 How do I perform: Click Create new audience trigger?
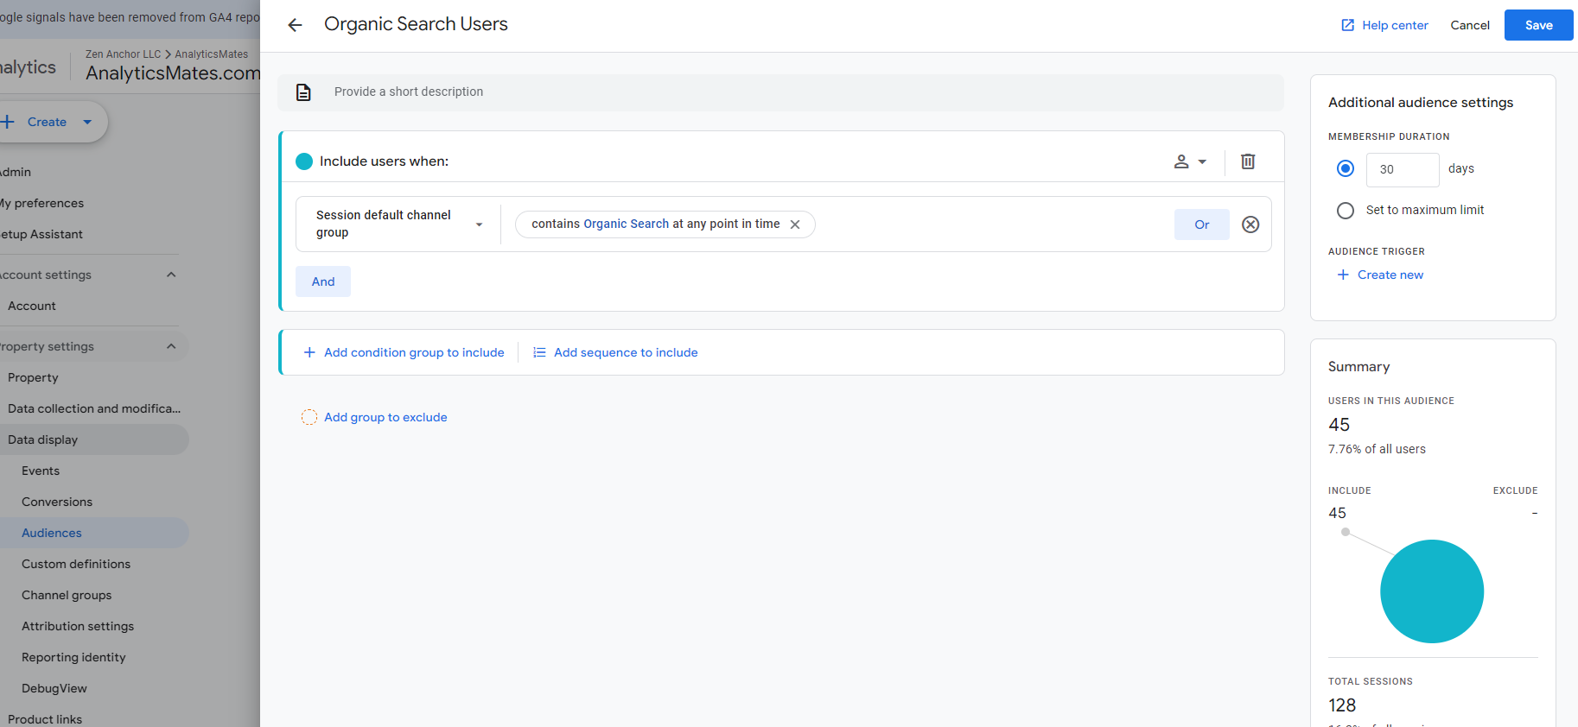click(1380, 275)
